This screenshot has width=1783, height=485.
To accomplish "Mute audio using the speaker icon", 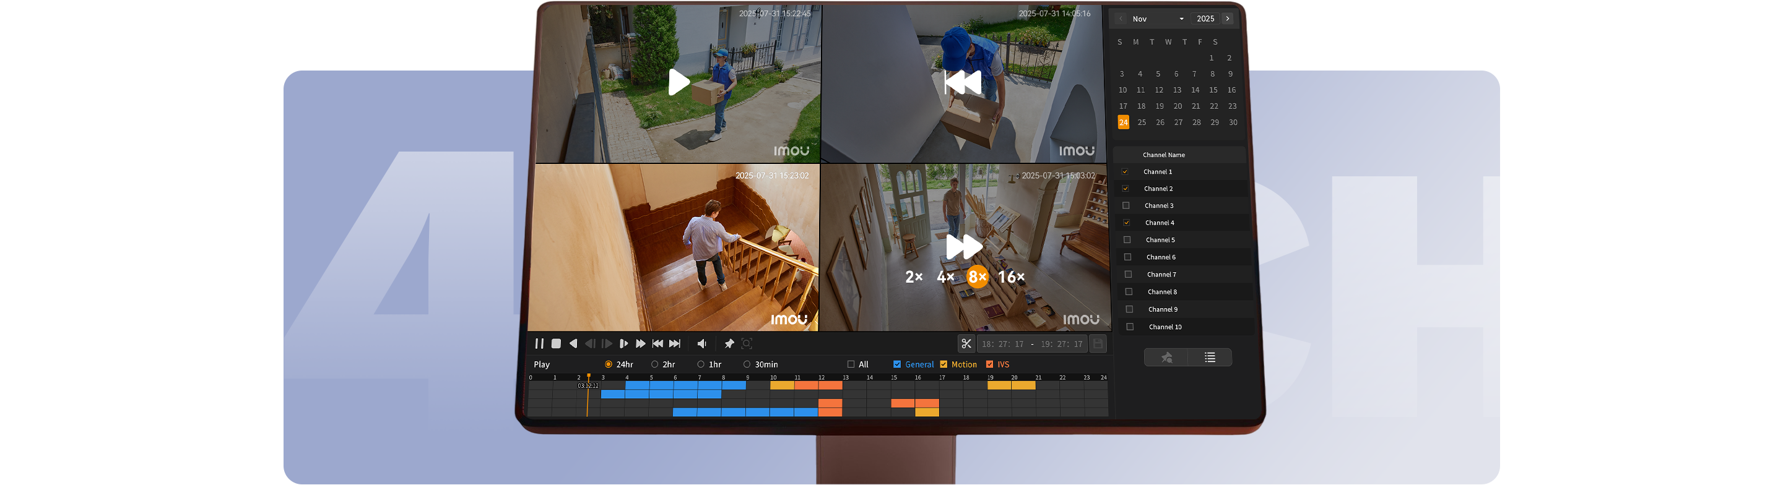I will point(702,344).
